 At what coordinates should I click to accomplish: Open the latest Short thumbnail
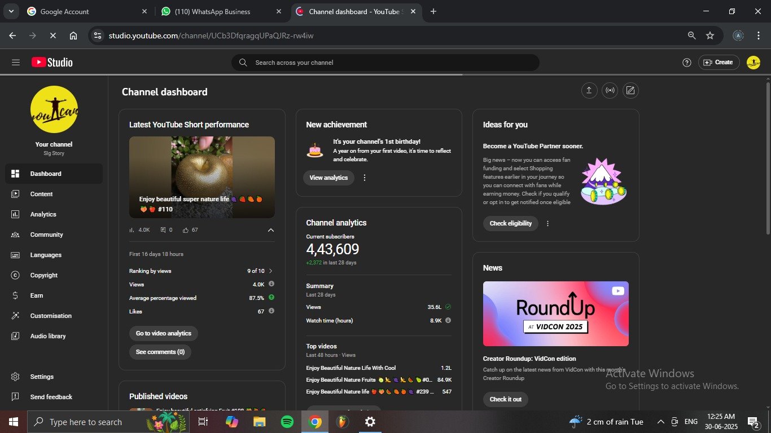tap(202, 177)
